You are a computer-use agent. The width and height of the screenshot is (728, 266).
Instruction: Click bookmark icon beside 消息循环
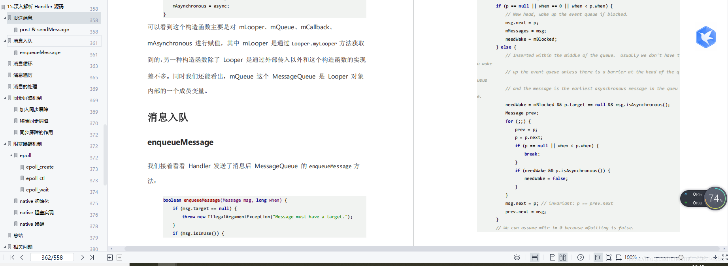coord(9,64)
